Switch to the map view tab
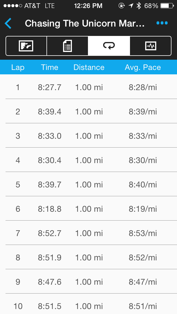 pos(26,46)
